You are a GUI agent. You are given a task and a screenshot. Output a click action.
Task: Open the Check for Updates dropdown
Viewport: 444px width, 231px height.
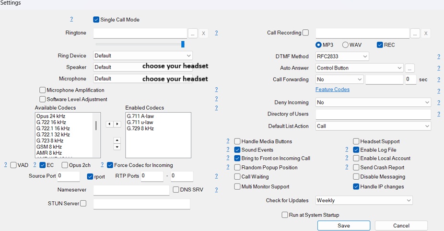[x=364, y=200]
